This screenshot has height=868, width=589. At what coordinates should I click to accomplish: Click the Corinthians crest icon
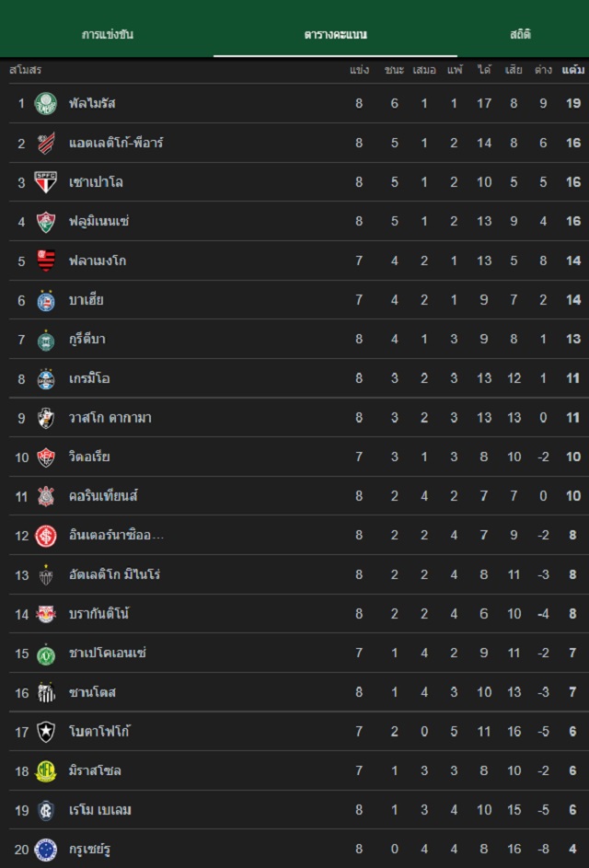click(x=45, y=496)
